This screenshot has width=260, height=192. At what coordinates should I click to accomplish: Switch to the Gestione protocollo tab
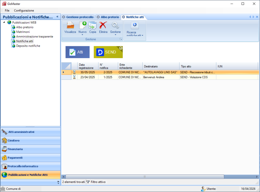(80, 17)
